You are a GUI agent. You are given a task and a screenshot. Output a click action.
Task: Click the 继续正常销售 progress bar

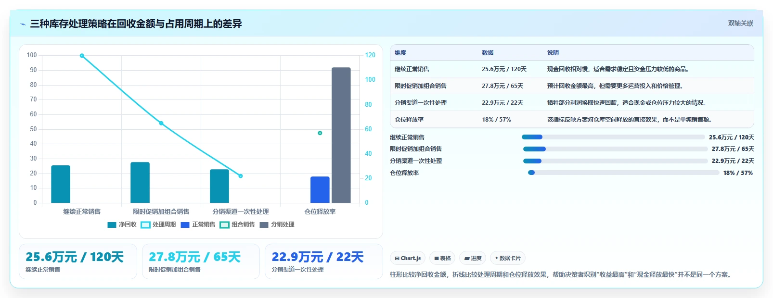613,137
